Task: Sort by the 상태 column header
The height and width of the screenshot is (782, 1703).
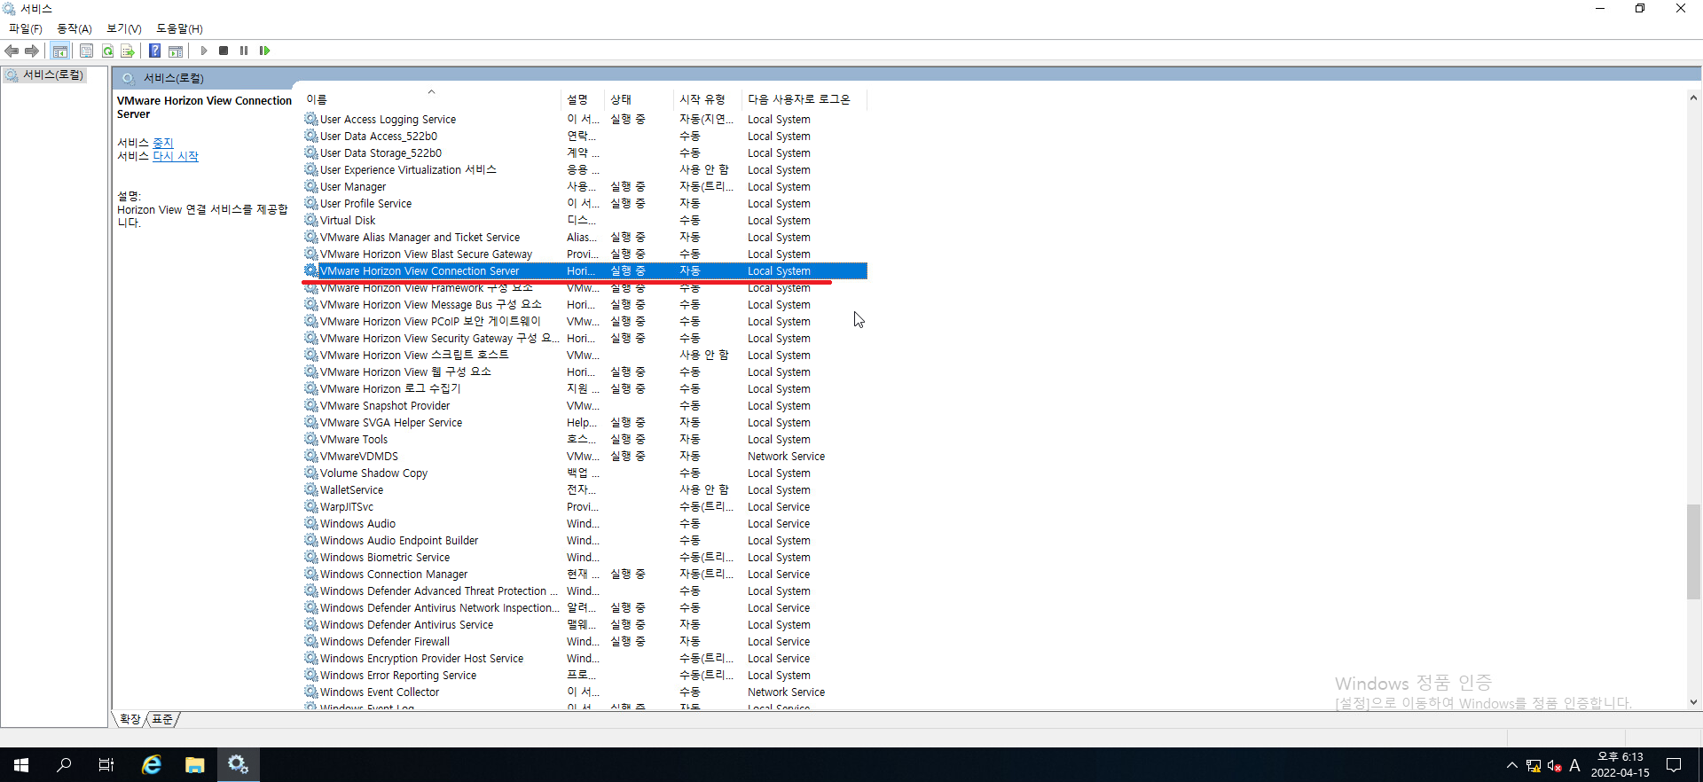Action: (x=639, y=99)
